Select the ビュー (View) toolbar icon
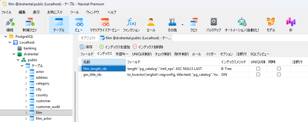This screenshot has height=122, width=308. [79, 22]
